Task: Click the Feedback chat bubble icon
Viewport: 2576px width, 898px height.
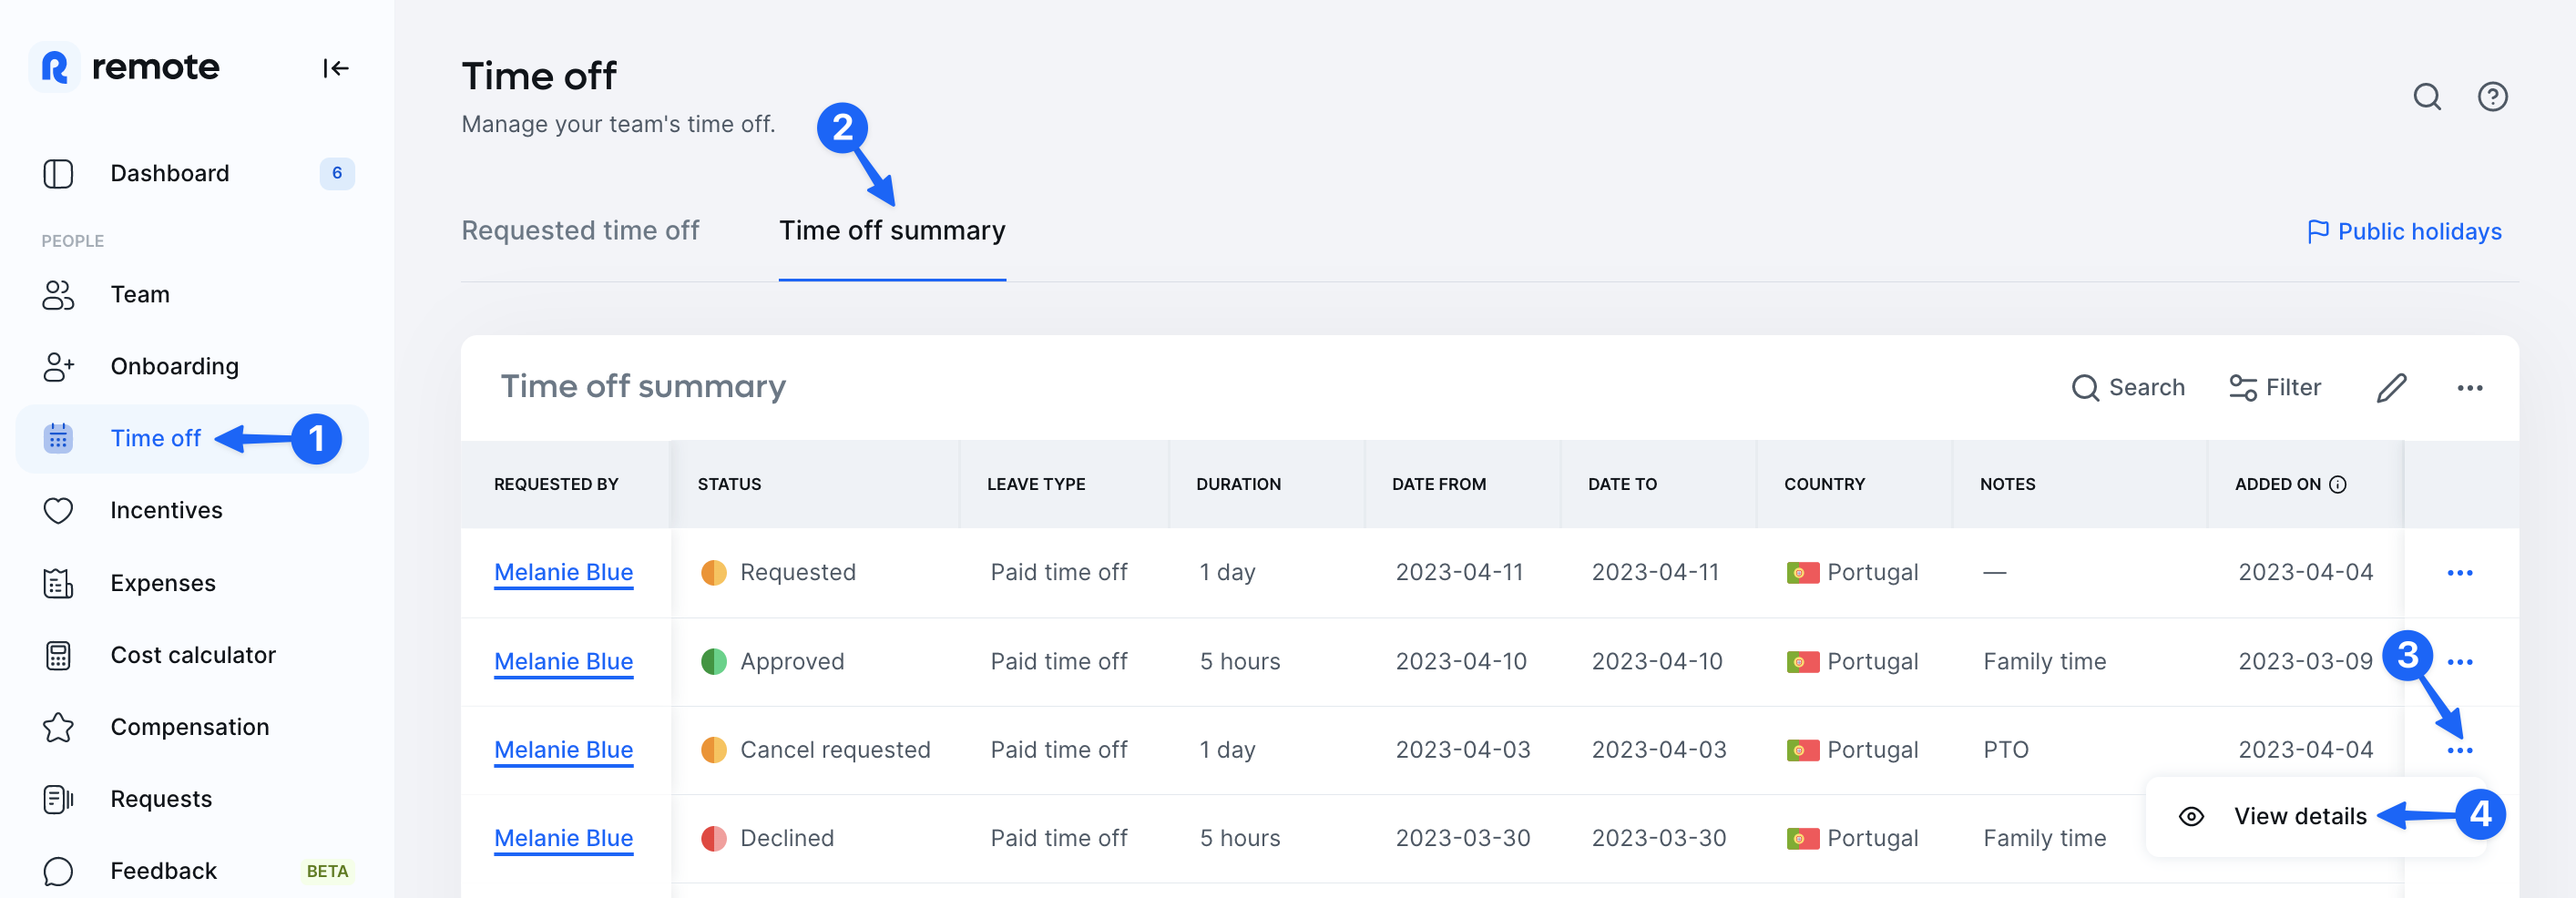Action: [58, 870]
